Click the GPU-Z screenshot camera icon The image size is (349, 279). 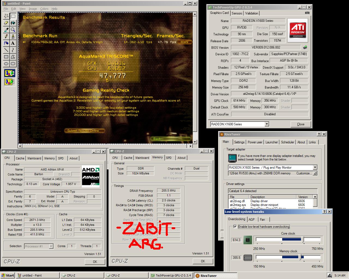307,13
